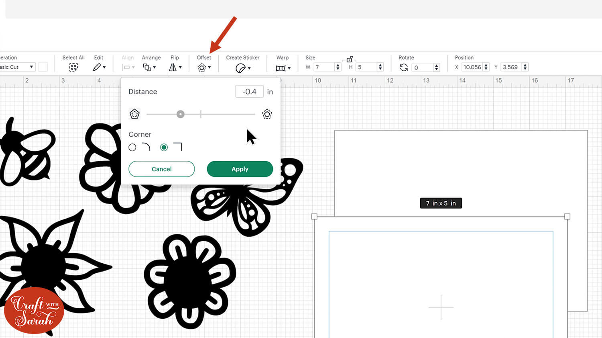This screenshot has height=338, width=602.
Task: Click the greyed-out Align icon
Action: tap(126, 68)
